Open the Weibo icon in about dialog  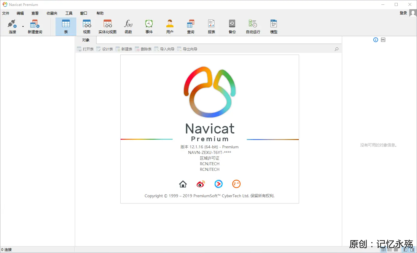point(201,184)
